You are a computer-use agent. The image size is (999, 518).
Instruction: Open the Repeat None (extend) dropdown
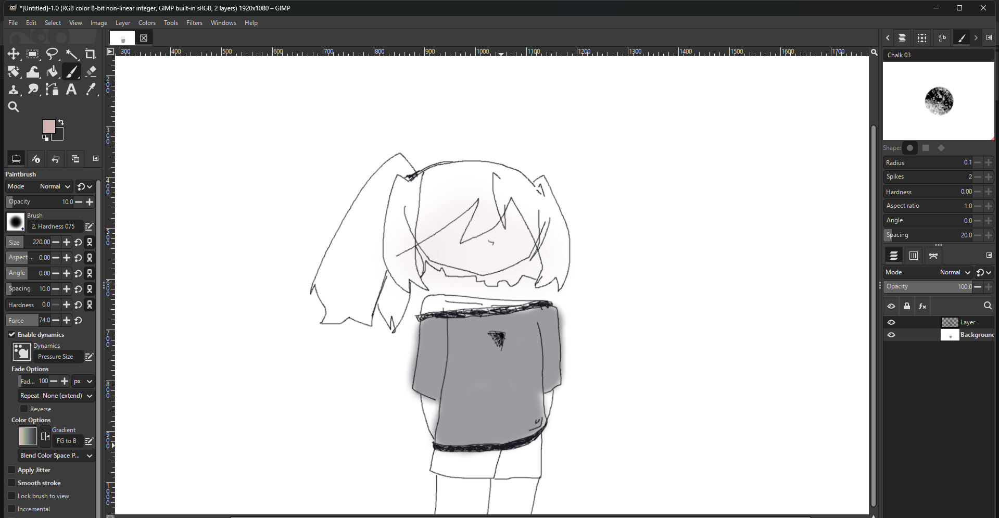tap(56, 396)
